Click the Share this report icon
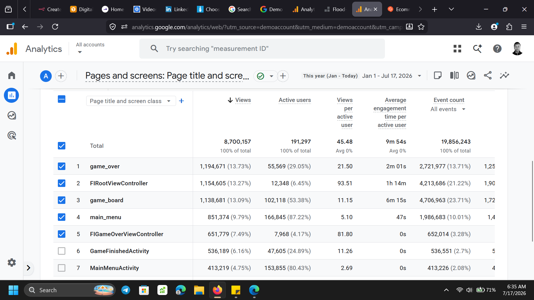The image size is (534, 300). pyautogui.click(x=488, y=75)
